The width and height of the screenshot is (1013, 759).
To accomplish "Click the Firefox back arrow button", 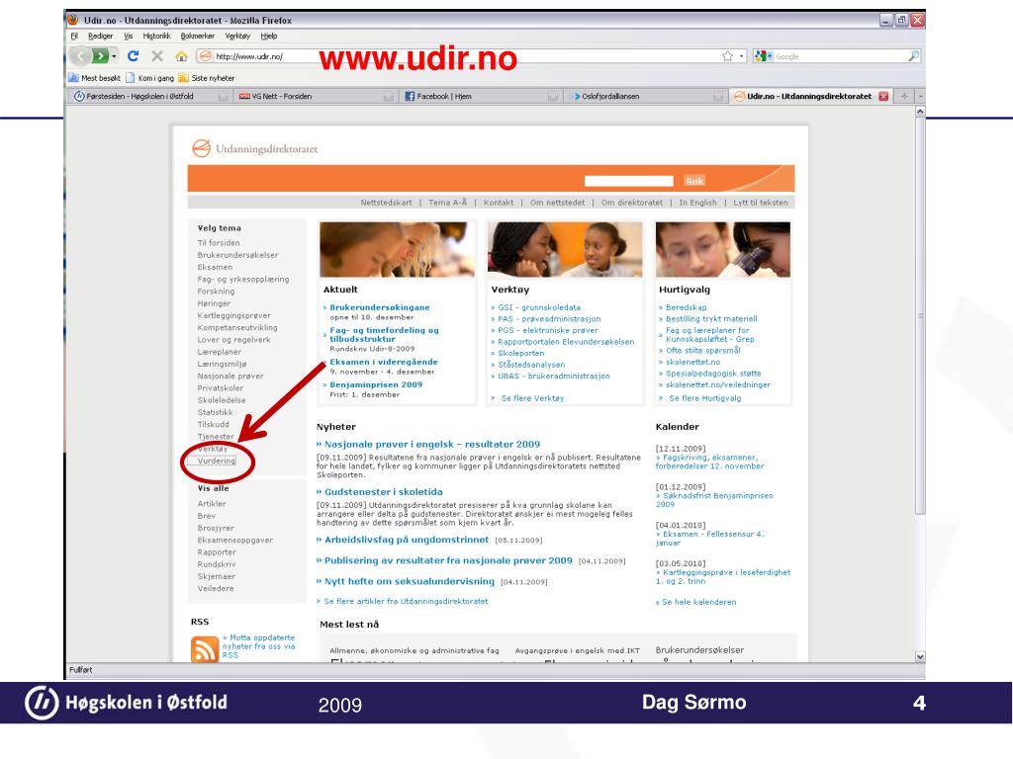I will coord(80,56).
